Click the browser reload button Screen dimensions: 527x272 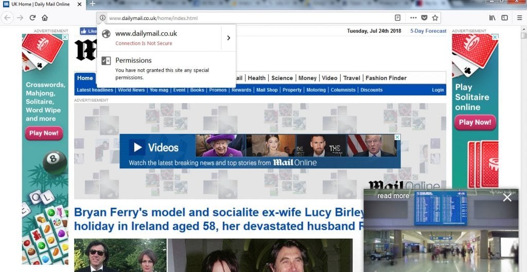tap(32, 18)
